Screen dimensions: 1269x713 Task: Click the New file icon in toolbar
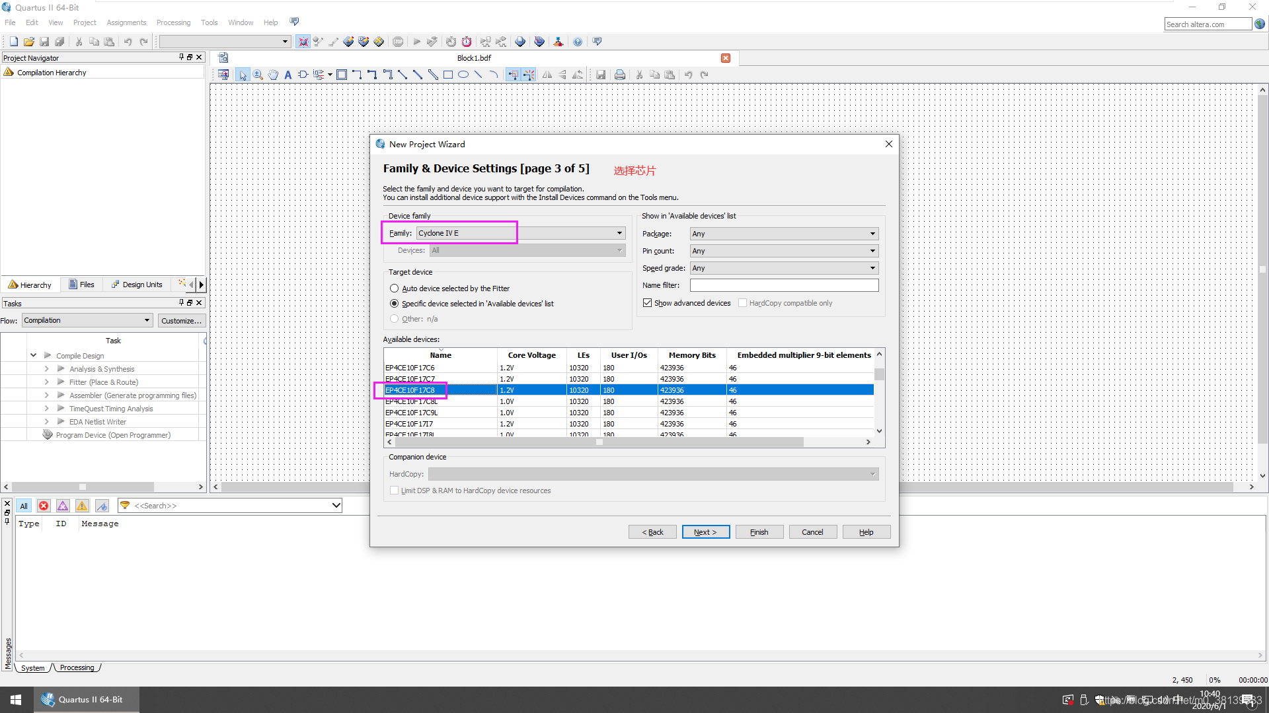(x=13, y=42)
